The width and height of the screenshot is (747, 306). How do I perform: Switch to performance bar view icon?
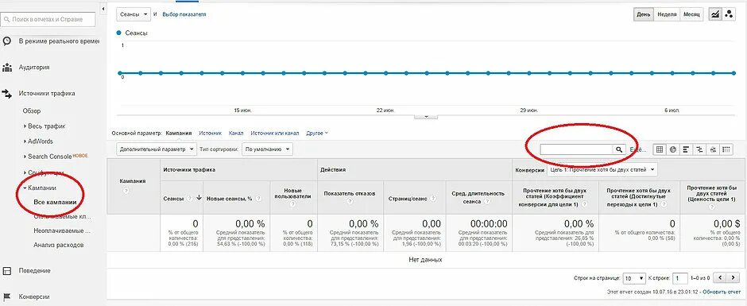(x=687, y=149)
